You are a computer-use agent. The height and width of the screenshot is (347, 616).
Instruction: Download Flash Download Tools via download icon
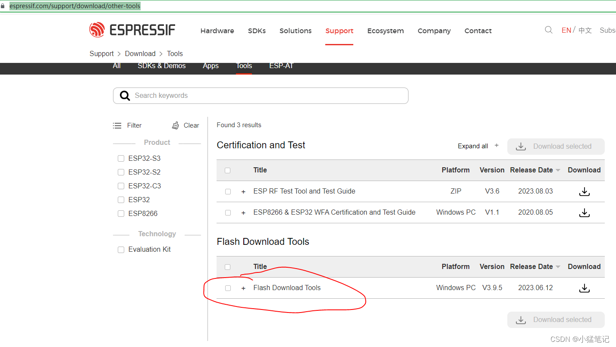pos(584,288)
